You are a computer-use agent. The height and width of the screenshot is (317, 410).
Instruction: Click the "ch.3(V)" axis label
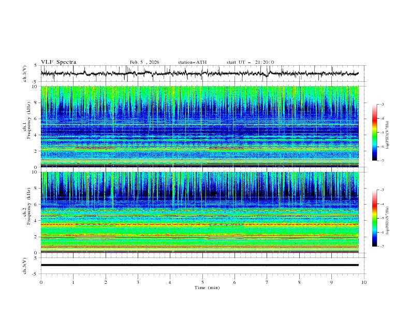(x=25, y=266)
